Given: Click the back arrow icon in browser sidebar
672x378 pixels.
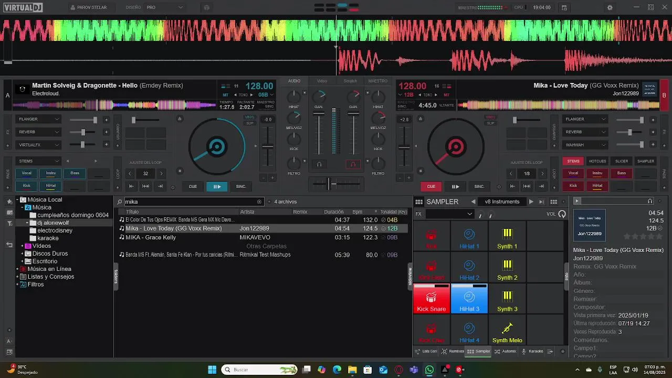Looking at the screenshot, I should click(9, 245).
